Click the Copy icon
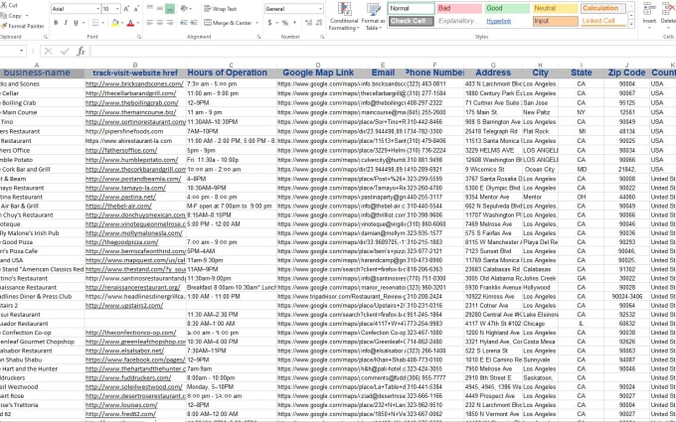 point(4,16)
